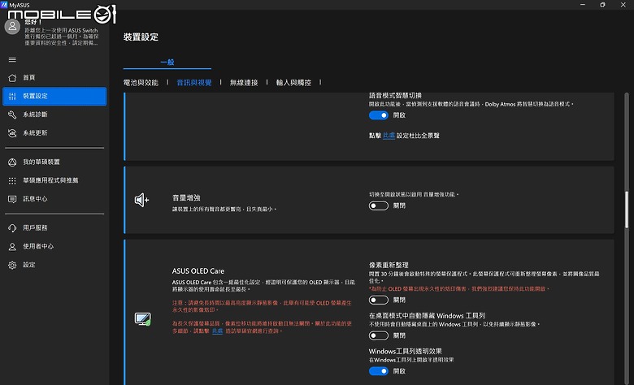Open 華碩應用程式與推薦 in the sidebar
The width and height of the screenshot is (634, 385).
pyautogui.click(x=54, y=180)
